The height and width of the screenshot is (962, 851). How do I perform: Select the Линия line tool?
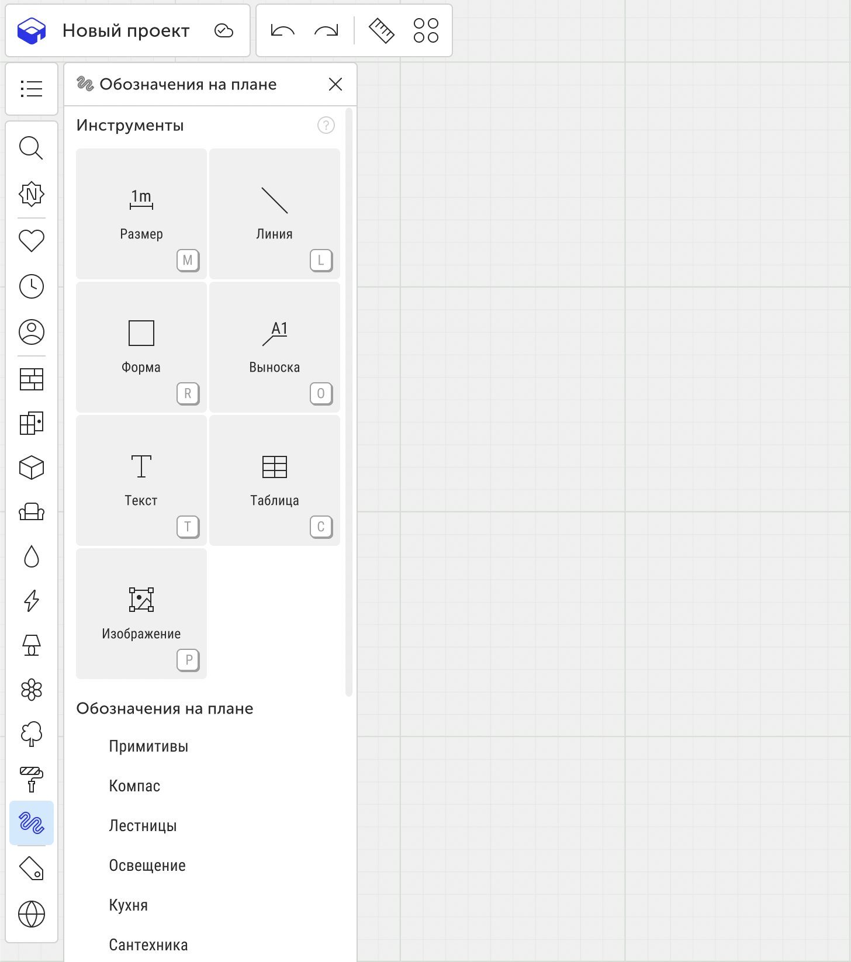click(x=275, y=214)
